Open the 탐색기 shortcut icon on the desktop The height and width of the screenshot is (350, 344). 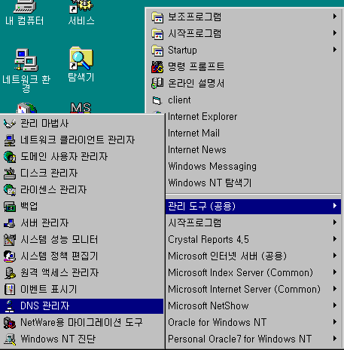pyautogui.click(x=81, y=58)
